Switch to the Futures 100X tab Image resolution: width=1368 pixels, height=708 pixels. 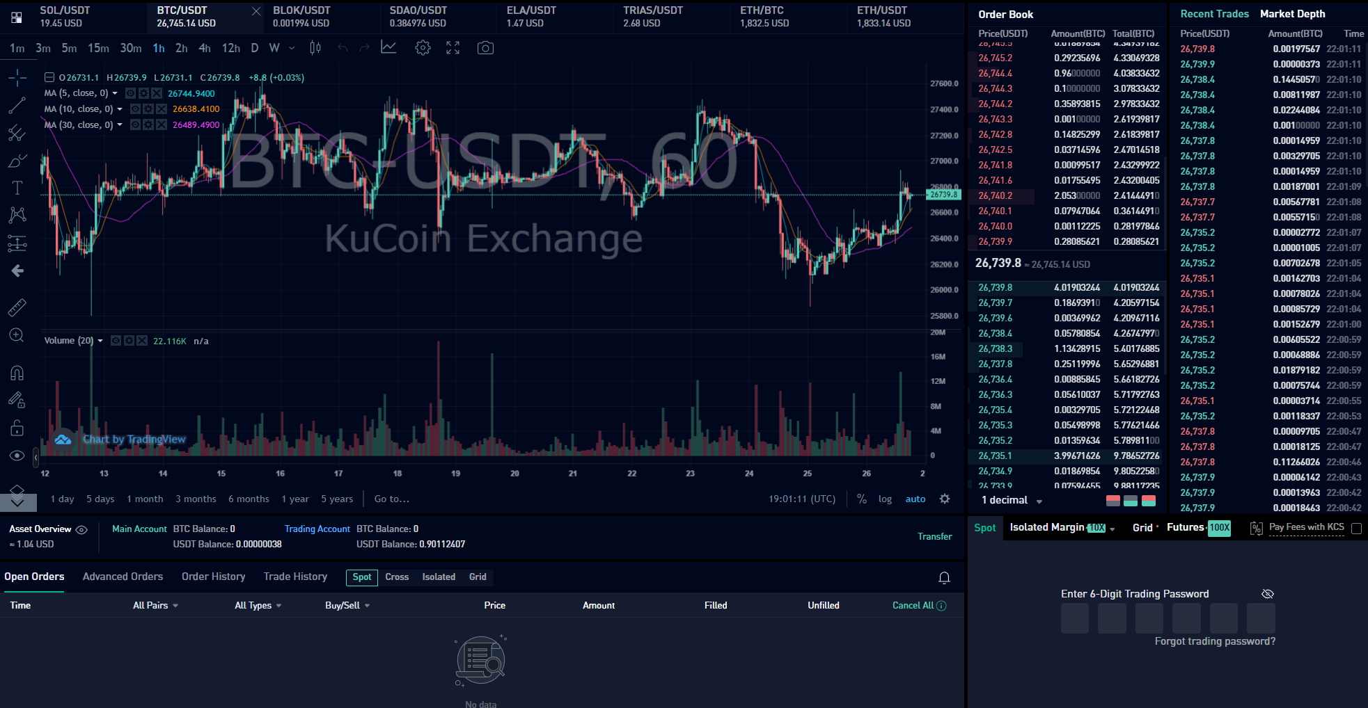click(x=1199, y=528)
